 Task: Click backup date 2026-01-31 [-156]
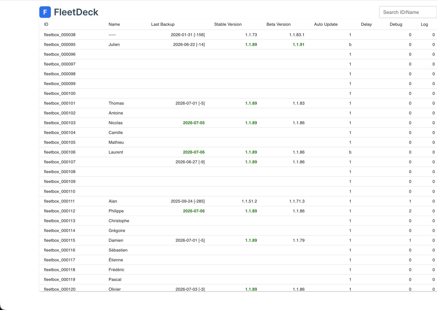click(188, 35)
